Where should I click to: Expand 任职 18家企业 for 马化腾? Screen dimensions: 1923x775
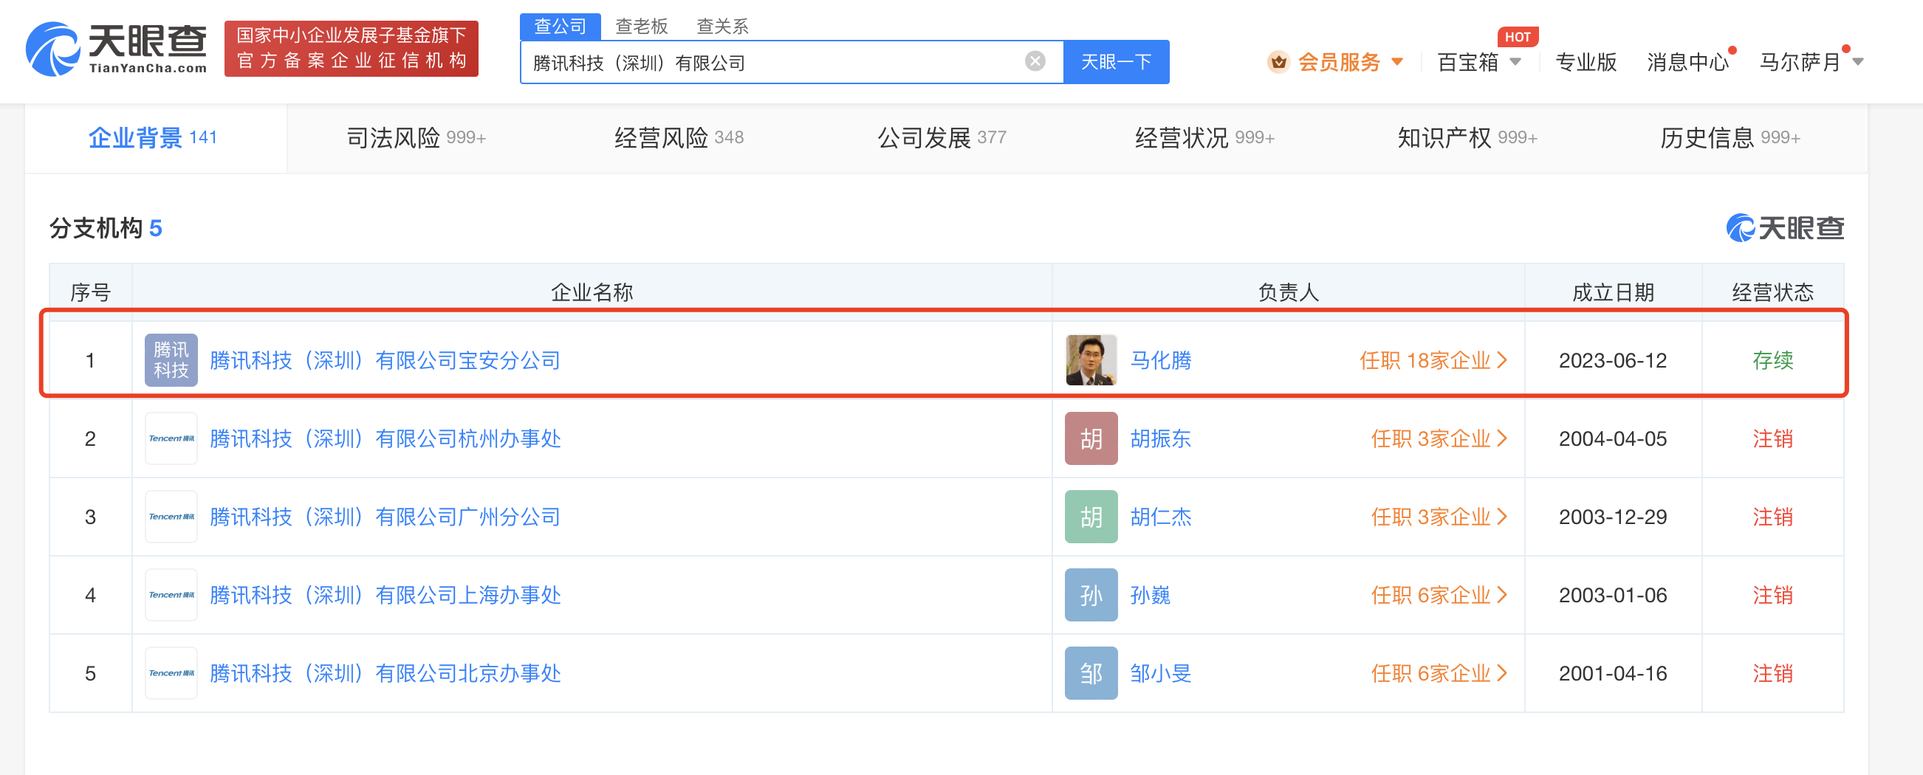(x=1433, y=360)
